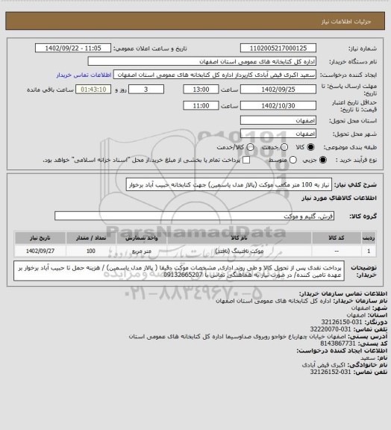The image size is (391, 430).
Task: Click the creator phone number 32126152-031
Action: (331, 372)
